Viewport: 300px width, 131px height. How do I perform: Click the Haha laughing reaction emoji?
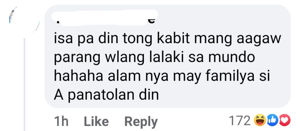pos(260,121)
